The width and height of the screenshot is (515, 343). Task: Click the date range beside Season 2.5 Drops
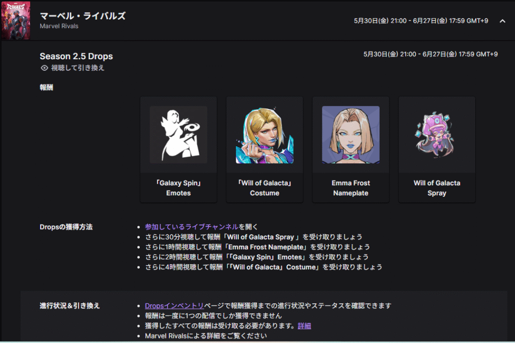[x=431, y=54]
